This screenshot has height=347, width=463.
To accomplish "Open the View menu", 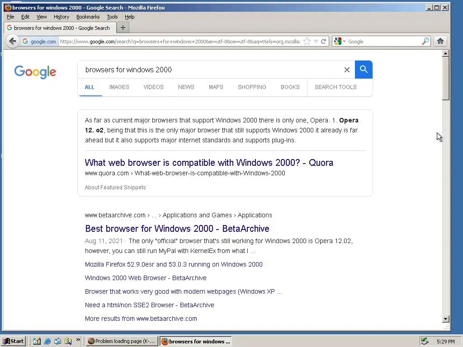I will tap(42, 17).
